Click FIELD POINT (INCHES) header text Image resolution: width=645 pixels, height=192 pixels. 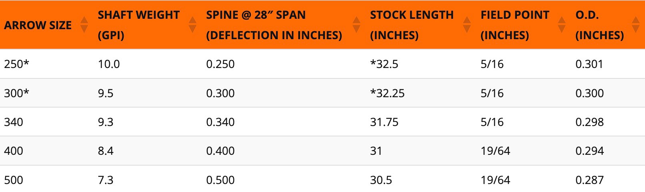(x=515, y=25)
